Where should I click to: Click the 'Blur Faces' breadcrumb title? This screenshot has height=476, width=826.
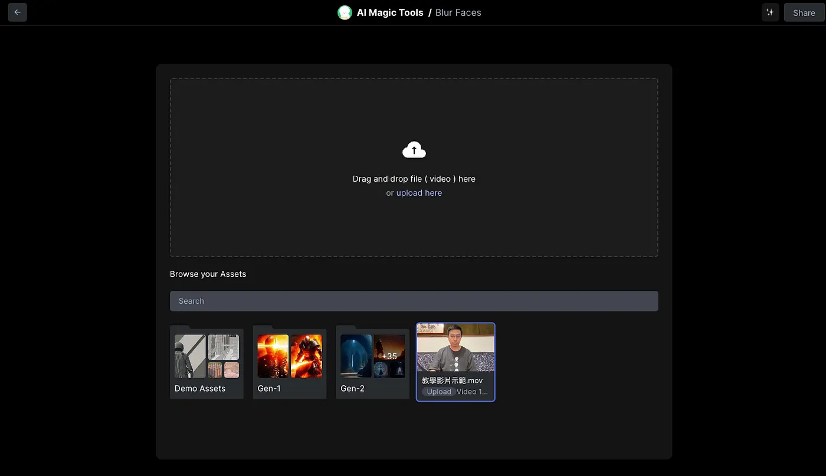[458, 12]
